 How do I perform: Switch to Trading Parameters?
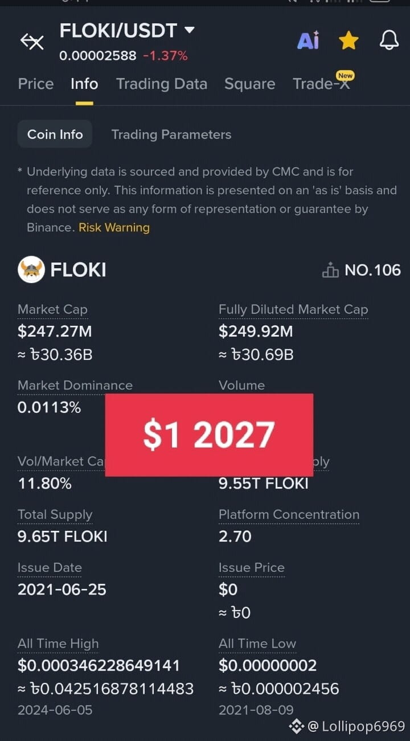coord(171,134)
